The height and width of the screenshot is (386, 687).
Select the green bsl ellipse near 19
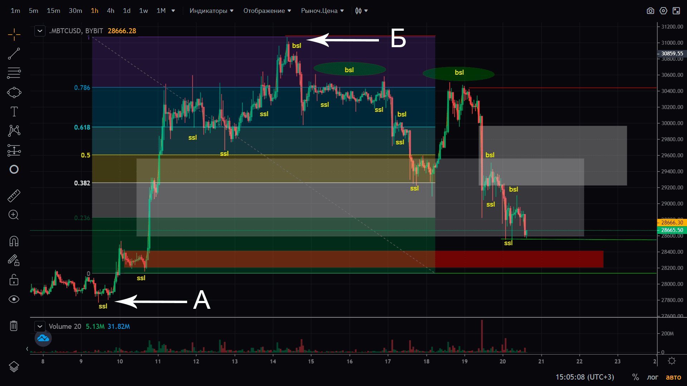coord(458,74)
